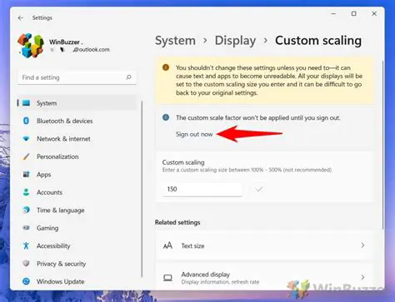Open Personalization settings

(x=77, y=156)
